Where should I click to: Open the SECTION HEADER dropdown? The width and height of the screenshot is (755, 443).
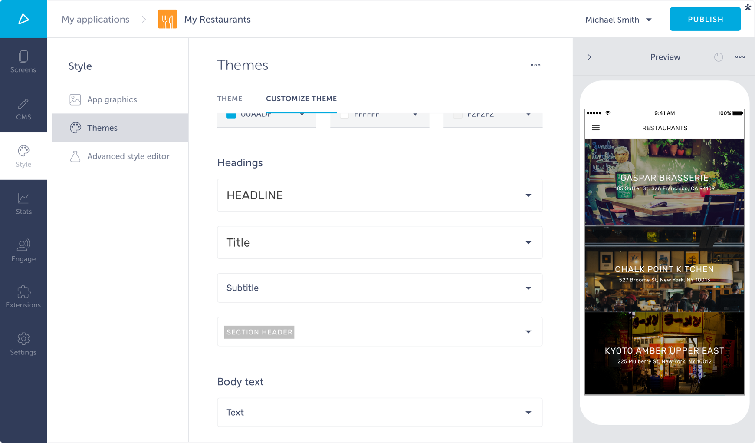[x=528, y=332]
